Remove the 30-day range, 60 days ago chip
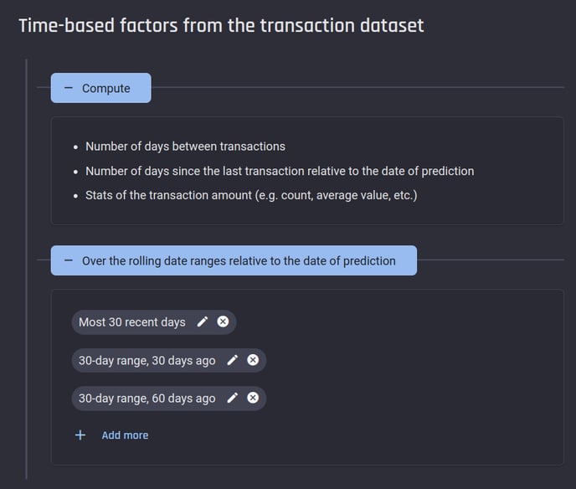The image size is (576, 489). [253, 398]
